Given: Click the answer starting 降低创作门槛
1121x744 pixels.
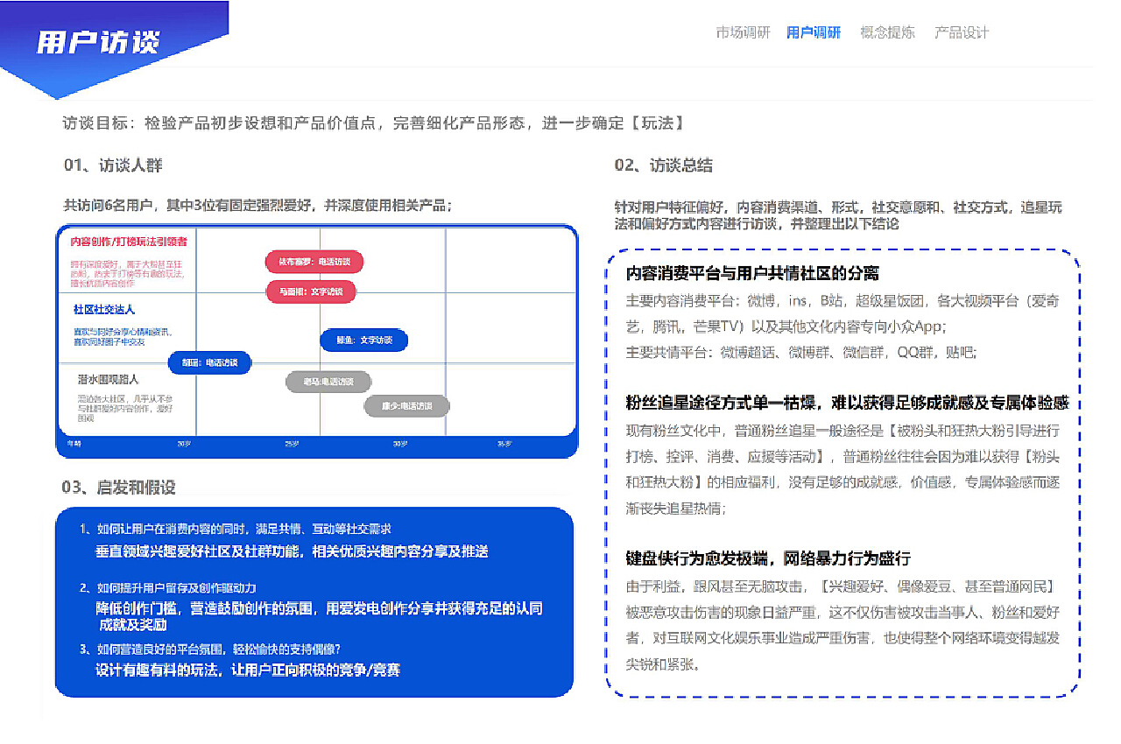Looking at the screenshot, I should click(319, 616).
